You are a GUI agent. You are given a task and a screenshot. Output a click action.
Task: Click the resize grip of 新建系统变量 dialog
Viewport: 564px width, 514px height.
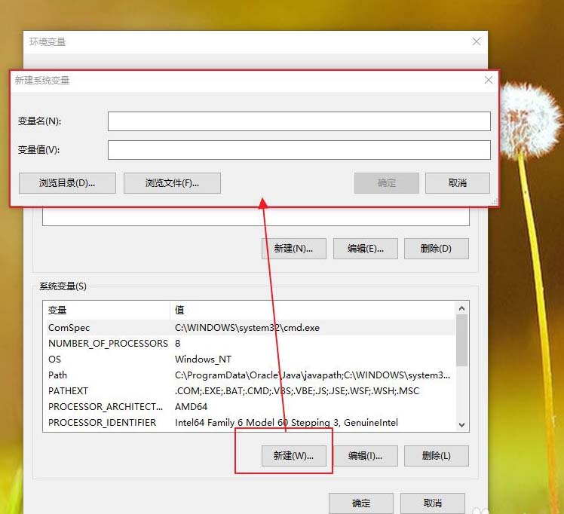pos(495,202)
